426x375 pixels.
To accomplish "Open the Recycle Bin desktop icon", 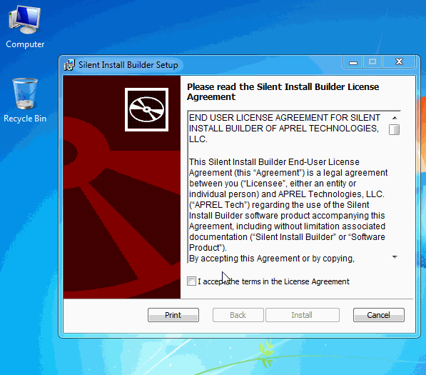I will click(25, 100).
